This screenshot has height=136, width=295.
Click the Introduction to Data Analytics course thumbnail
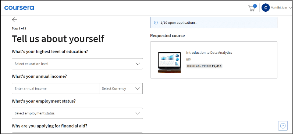[x=169, y=62]
